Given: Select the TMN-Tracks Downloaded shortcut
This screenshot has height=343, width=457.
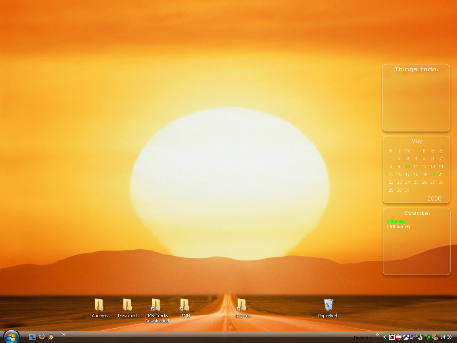Looking at the screenshot, I should click(x=156, y=306).
